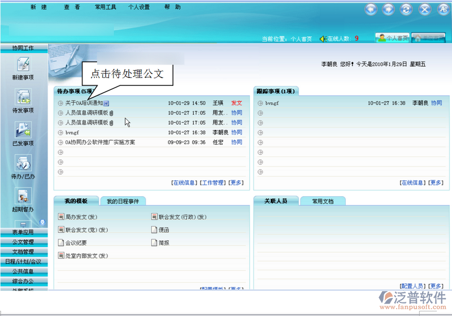Switch to the 常用文档 tab
This screenshot has width=452, height=316.
(x=322, y=201)
